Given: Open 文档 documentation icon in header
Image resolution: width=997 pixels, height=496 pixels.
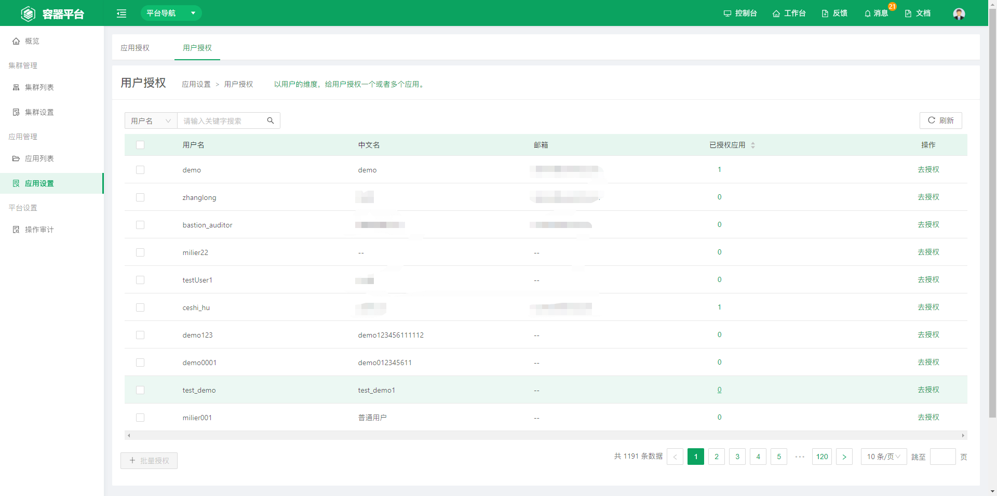Looking at the screenshot, I should click(x=908, y=14).
